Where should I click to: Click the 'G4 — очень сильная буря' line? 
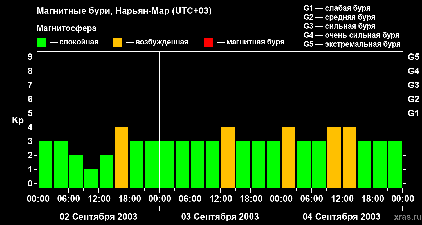[352, 35]
